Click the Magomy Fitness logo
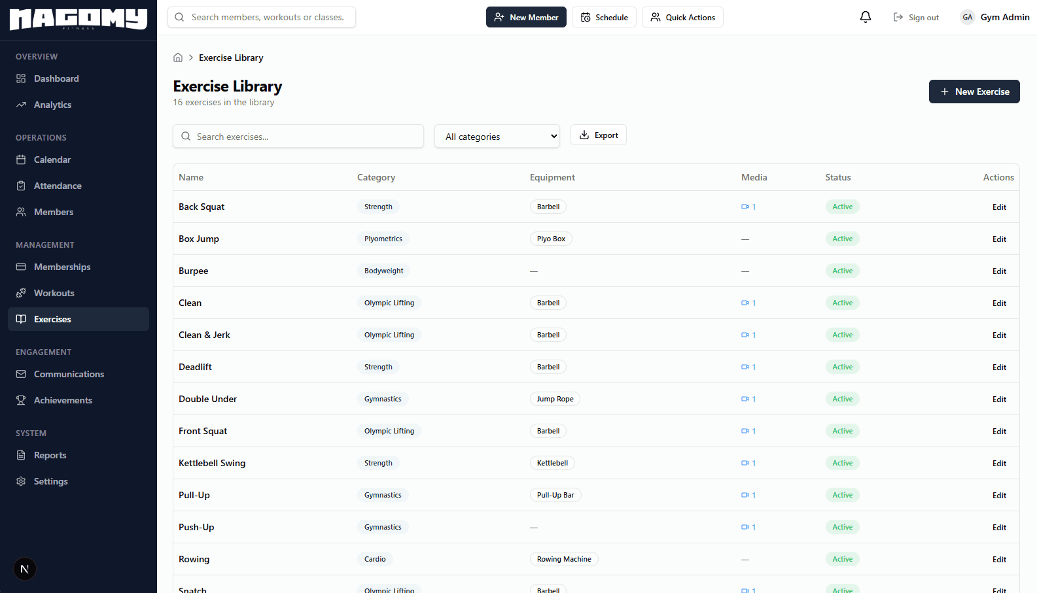The width and height of the screenshot is (1037, 593). (x=79, y=20)
